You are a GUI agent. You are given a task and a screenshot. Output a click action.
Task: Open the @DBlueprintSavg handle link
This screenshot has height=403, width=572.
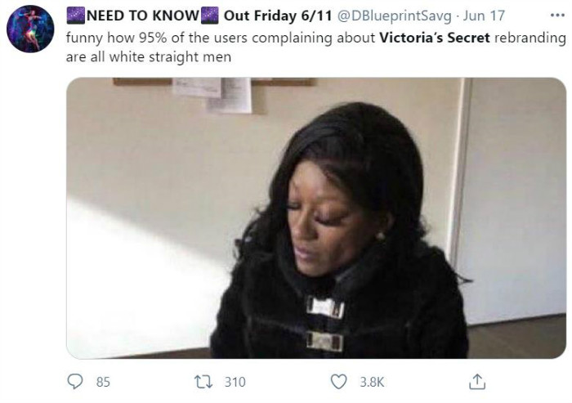point(394,16)
